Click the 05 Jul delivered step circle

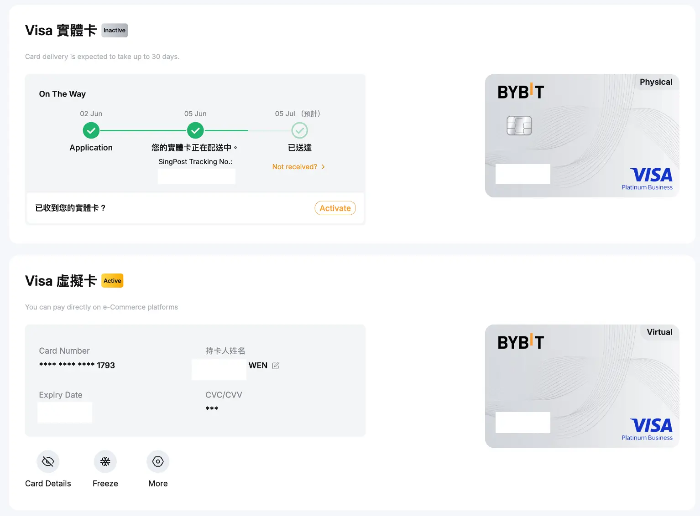point(300,131)
